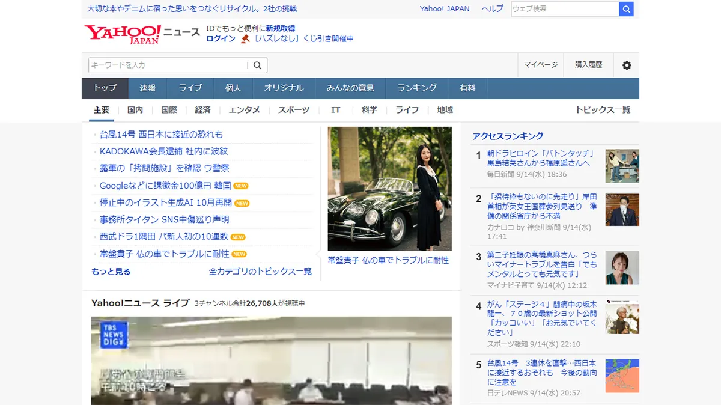The width and height of the screenshot is (721, 405).
Task: Open the マイページ button
Action: pyautogui.click(x=540, y=65)
